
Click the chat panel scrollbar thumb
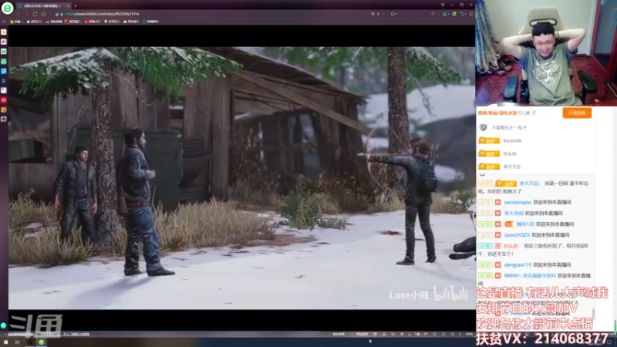pos(593,314)
